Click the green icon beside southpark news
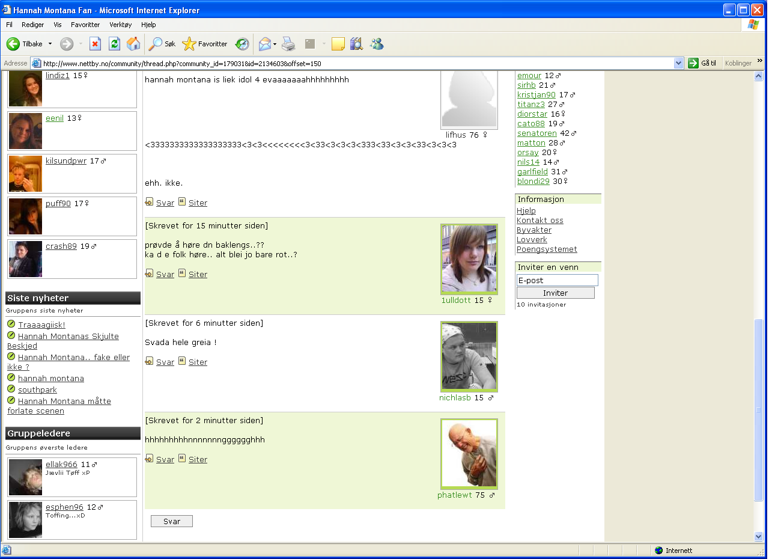The width and height of the screenshot is (769, 559). (11, 389)
